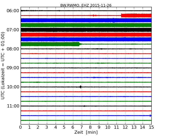Screen dimensions: 172x138
Task: Click the x-axis tick label 10
Action: pyautogui.click(x=108, y=127)
